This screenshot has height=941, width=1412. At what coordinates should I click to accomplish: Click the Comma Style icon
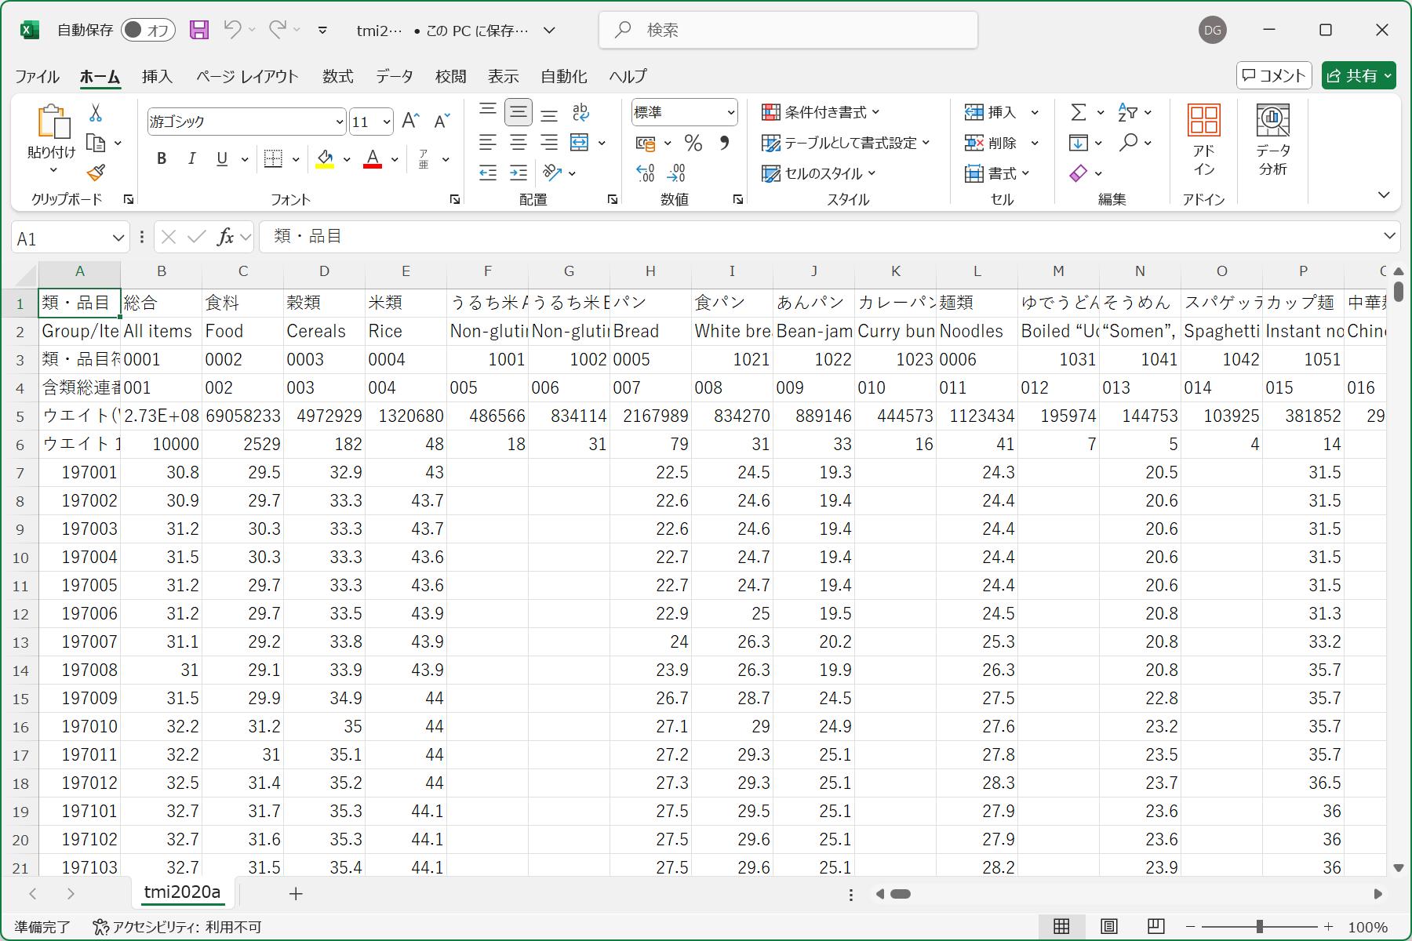pyautogui.click(x=724, y=143)
